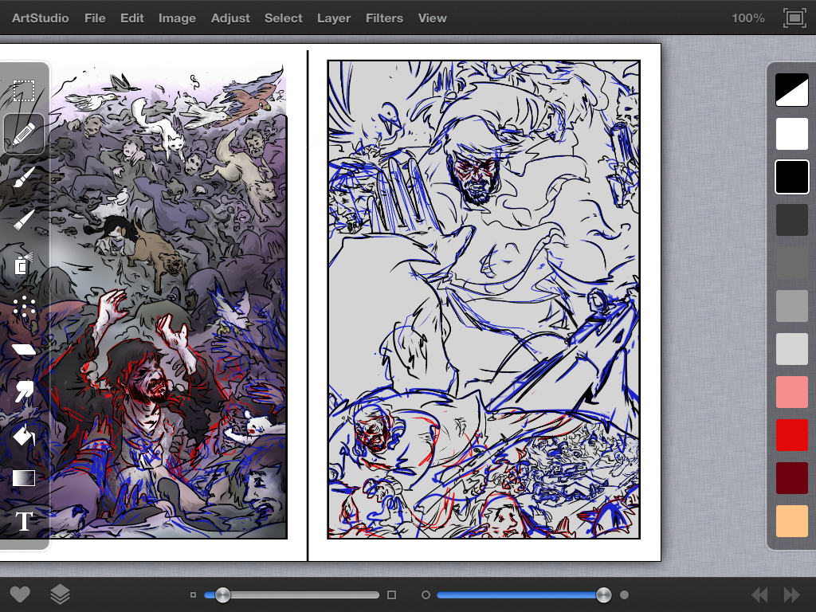Select the Spray paint tool
Image resolution: width=816 pixels, height=612 pixels.
[x=23, y=263]
